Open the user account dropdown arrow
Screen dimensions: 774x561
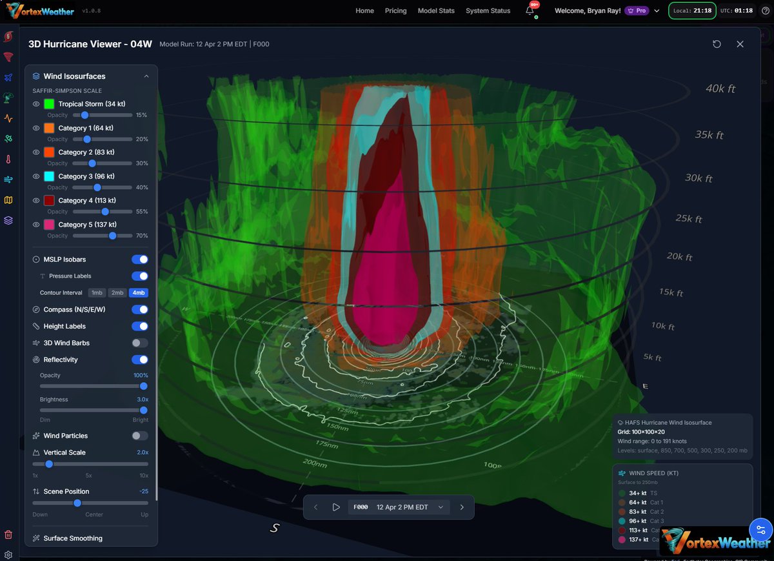click(657, 11)
